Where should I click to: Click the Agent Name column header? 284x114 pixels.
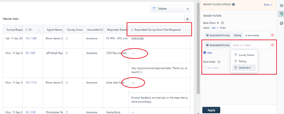[54, 30]
